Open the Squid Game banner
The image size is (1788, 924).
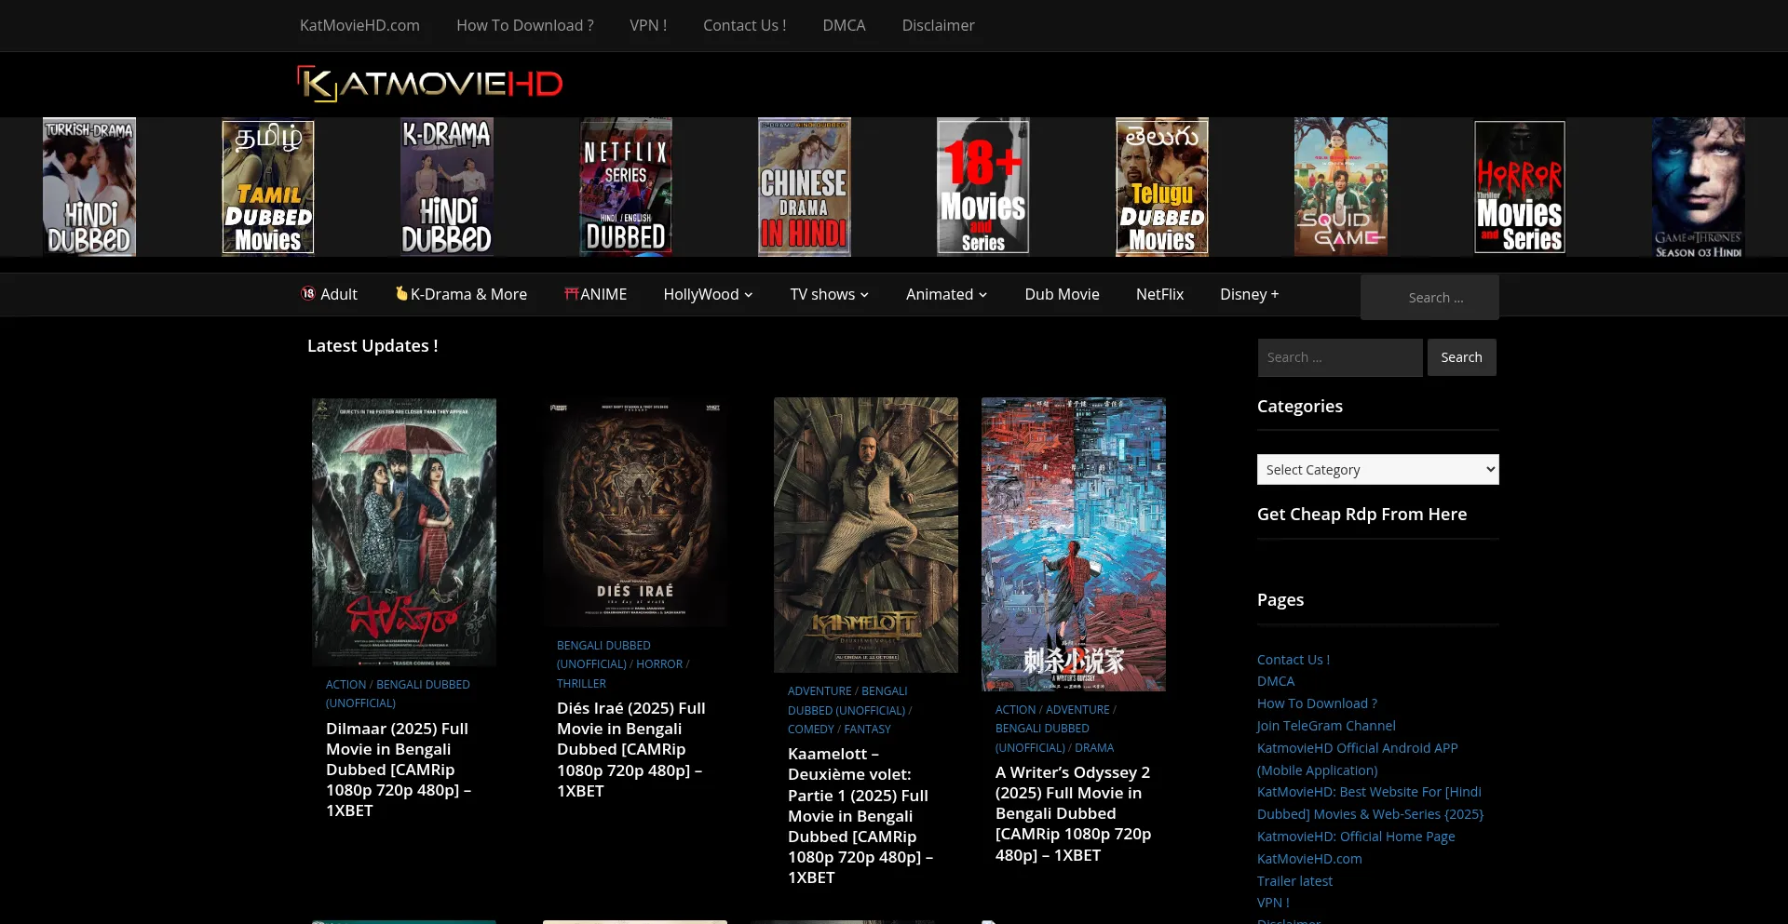point(1340,186)
